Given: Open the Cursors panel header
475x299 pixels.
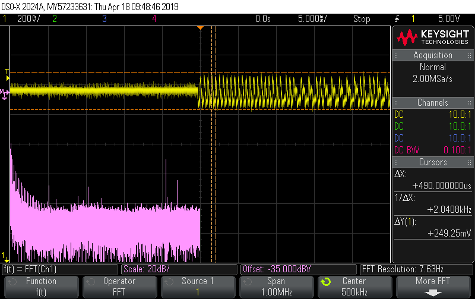Looking at the screenshot, I should click(x=433, y=162).
